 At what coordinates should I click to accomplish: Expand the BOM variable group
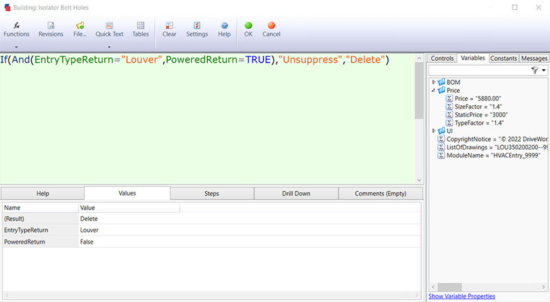pyautogui.click(x=434, y=82)
